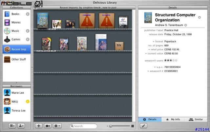Select the book with mountain cover
The image size is (210, 132).
coord(101,42)
